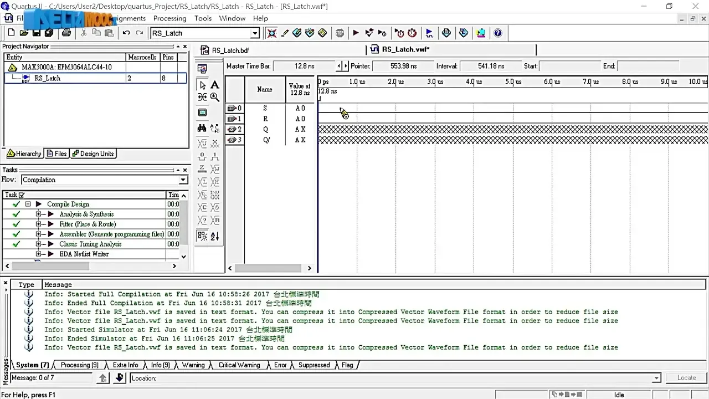Click the Master Time Bar value field
The width and height of the screenshot is (709, 399).
coord(305,66)
